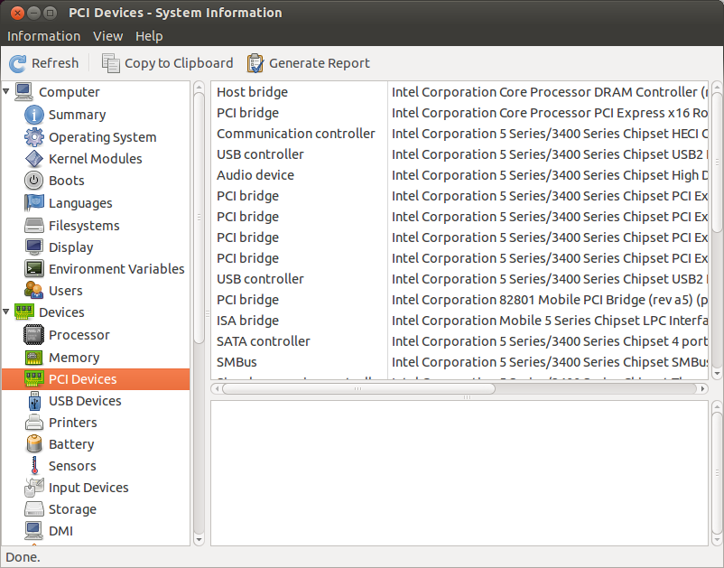Open the Battery icon entry
The height and width of the screenshot is (568, 724).
click(x=34, y=443)
